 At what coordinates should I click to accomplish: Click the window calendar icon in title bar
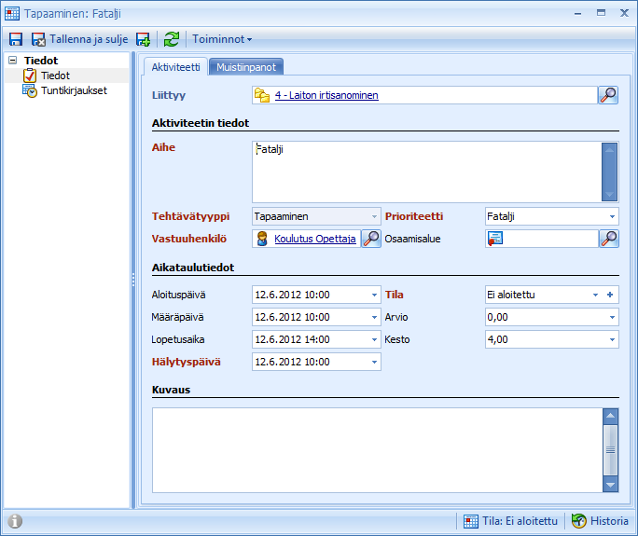coord(12,13)
